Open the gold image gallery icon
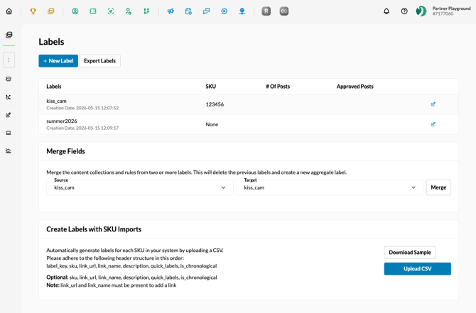 (x=51, y=11)
